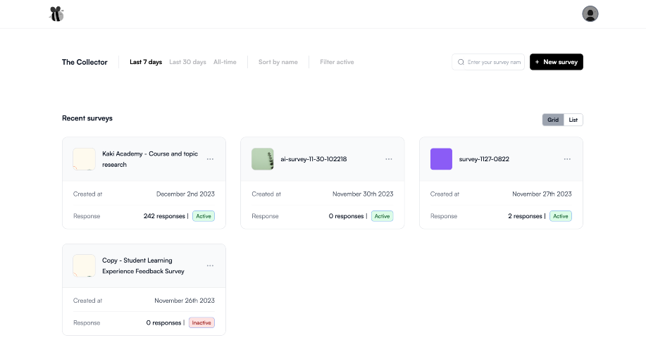The width and height of the screenshot is (646, 352).
Task: Click the green plant thumbnail of ai-survey
Action: click(263, 159)
